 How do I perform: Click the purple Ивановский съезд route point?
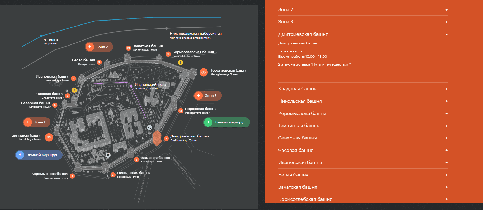pos(131,86)
